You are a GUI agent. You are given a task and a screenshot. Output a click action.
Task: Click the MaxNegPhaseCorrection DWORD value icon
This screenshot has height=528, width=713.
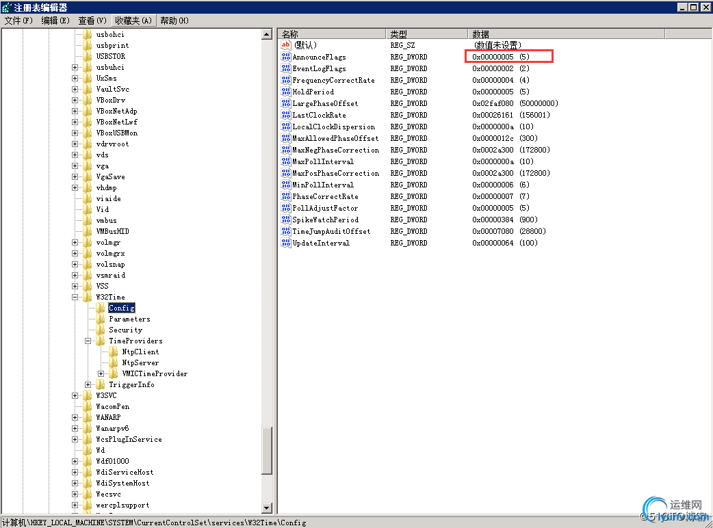pos(285,150)
